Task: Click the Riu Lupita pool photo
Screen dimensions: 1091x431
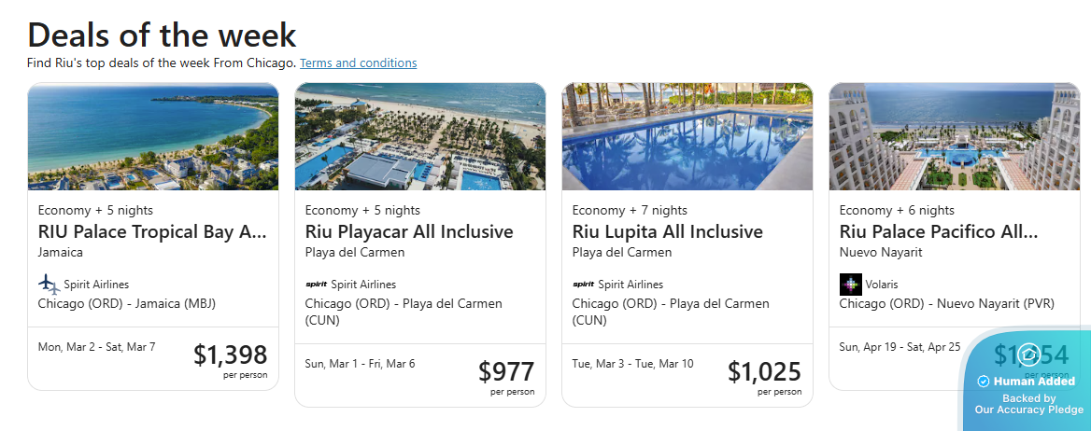Action: (x=687, y=136)
